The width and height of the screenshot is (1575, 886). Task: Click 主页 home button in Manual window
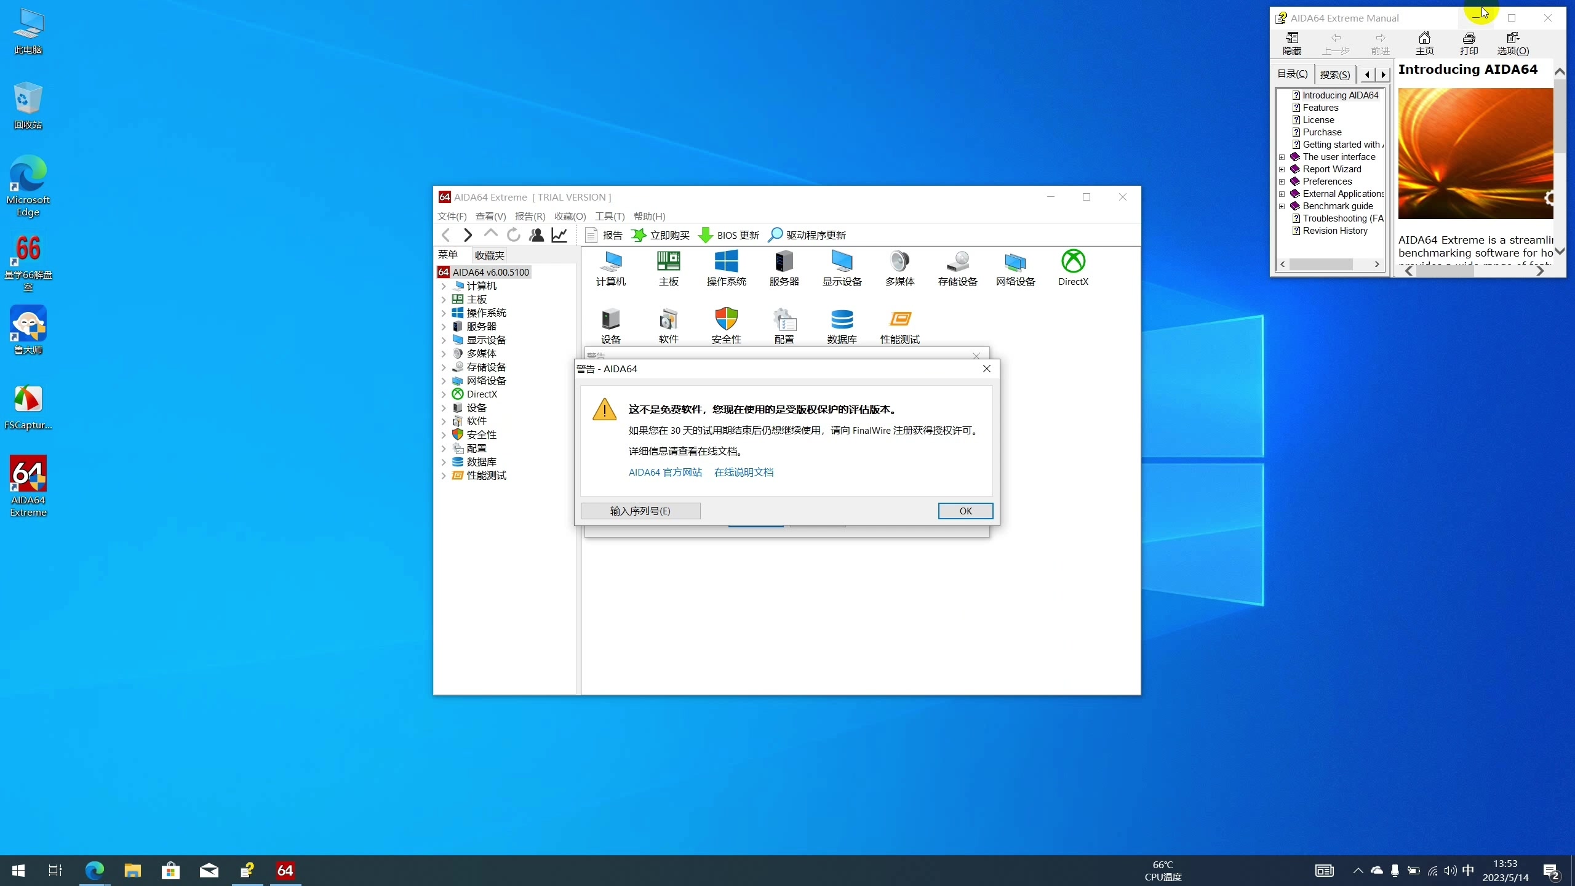tap(1424, 44)
